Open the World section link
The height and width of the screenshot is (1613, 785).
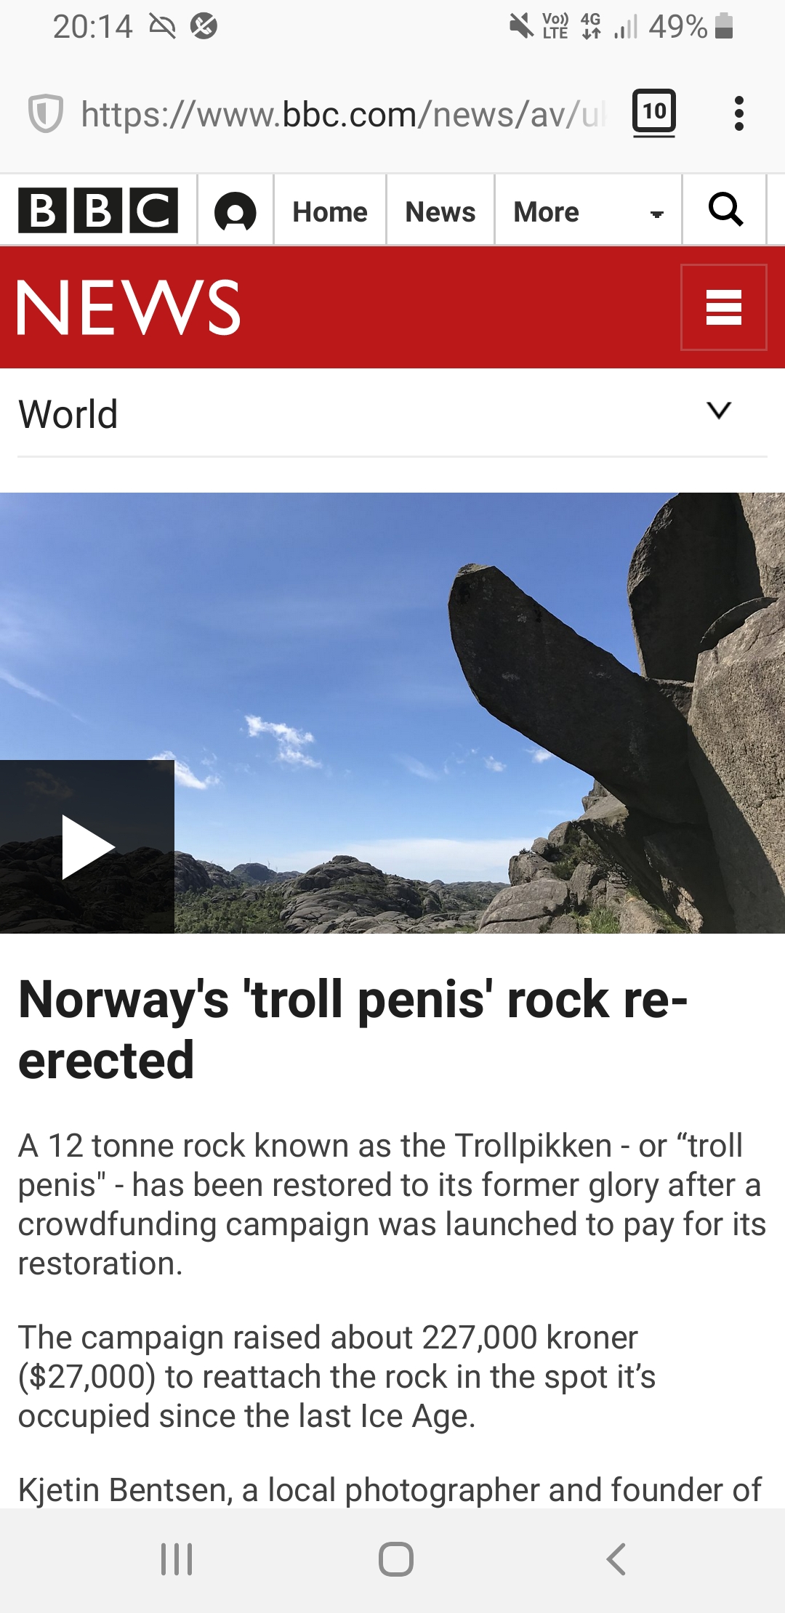(68, 414)
